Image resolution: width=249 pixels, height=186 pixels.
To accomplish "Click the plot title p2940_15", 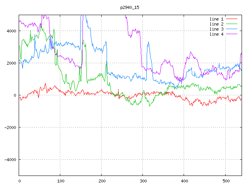I will tap(130, 7).
